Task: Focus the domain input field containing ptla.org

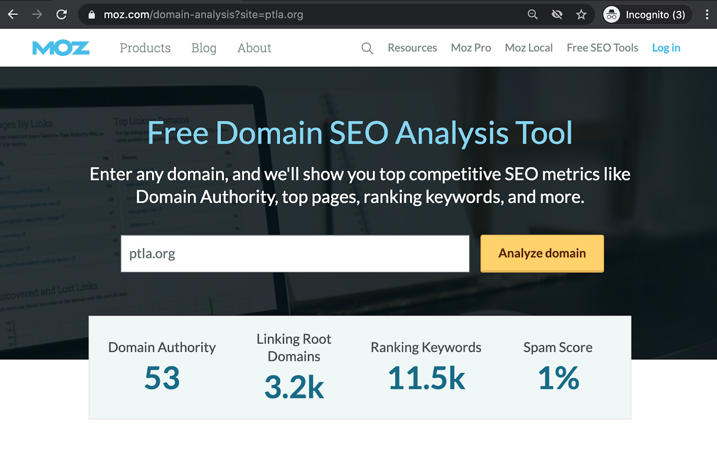Action: pyautogui.click(x=295, y=253)
